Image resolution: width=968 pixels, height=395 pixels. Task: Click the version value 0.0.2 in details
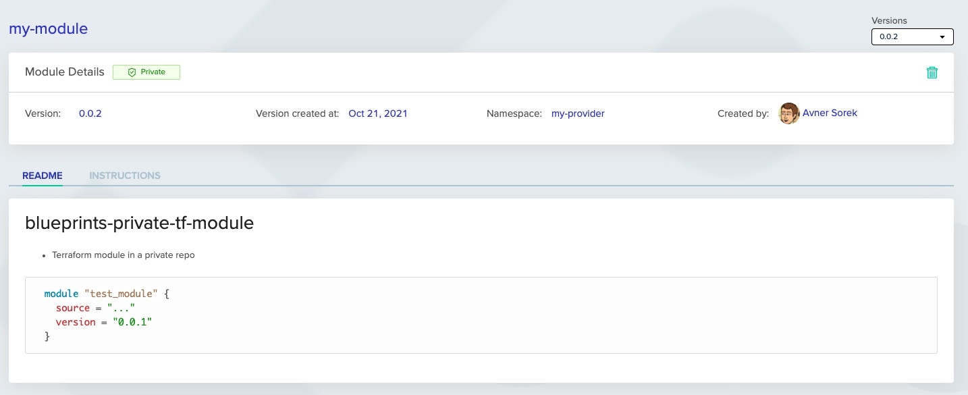pos(90,113)
